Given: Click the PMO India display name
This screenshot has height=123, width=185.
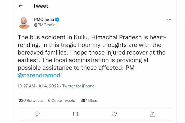Looking at the screenshot, I should pyautogui.click(x=44, y=20).
